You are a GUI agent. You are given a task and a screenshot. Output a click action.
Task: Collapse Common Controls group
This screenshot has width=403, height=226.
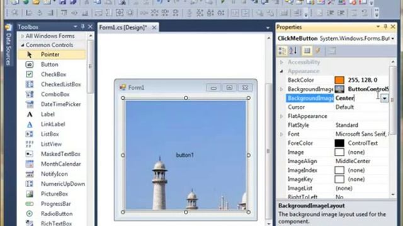(23, 45)
